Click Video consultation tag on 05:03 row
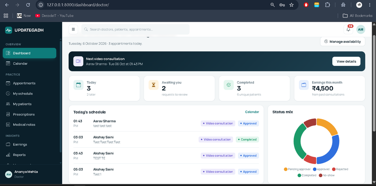 click(x=218, y=172)
